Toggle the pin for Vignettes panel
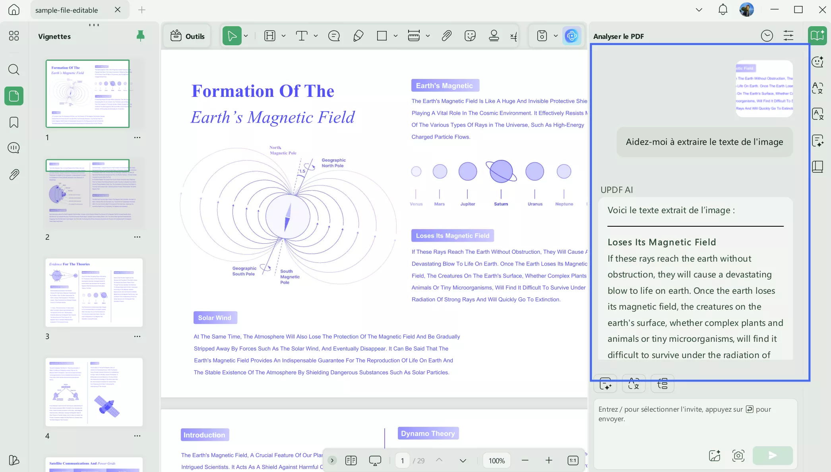 pyautogui.click(x=140, y=36)
